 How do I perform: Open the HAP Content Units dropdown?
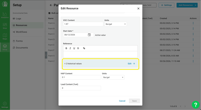point(113,77)
